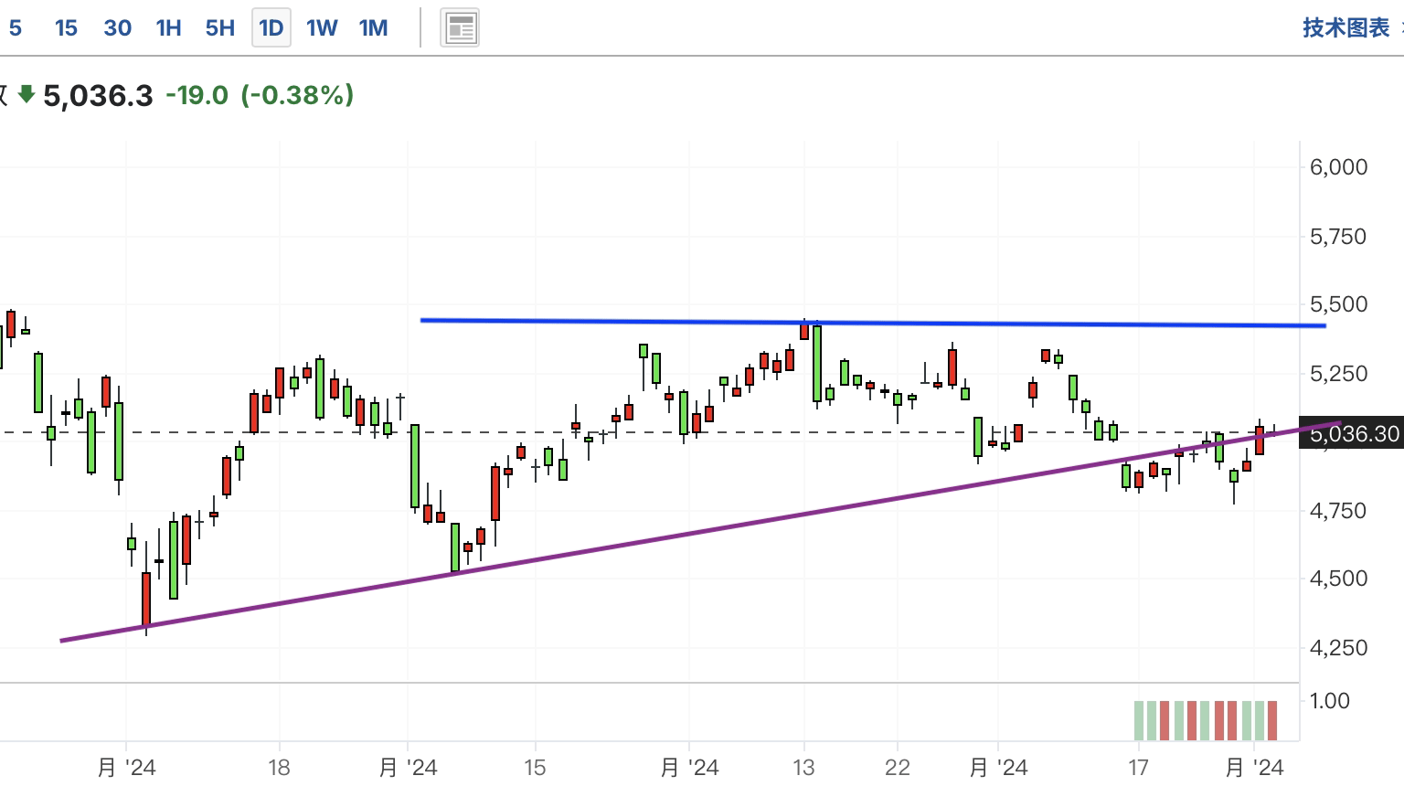Open the 技术图表 link
This screenshot has width=1404, height=797.
(1346, 27)
